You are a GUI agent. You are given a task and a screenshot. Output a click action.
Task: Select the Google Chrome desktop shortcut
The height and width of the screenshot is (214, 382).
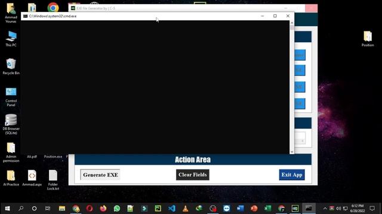[x=53, y=7]
